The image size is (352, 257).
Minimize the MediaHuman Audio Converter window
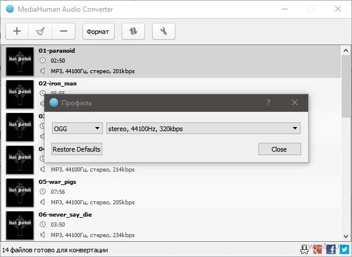pyautogui.click(x=285, y=9)
